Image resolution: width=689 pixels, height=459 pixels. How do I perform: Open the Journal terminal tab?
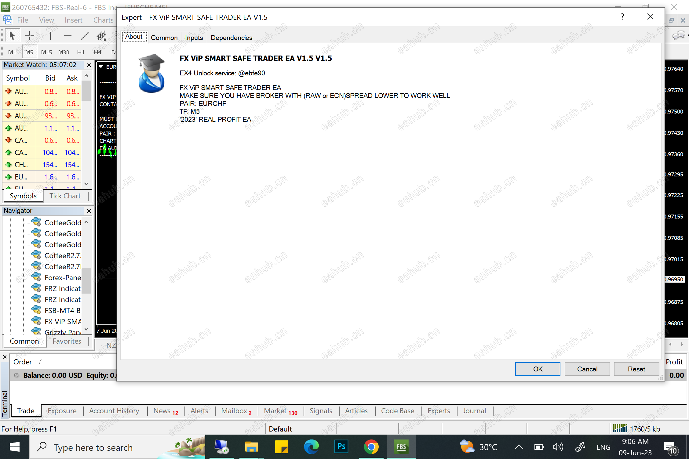474,411
